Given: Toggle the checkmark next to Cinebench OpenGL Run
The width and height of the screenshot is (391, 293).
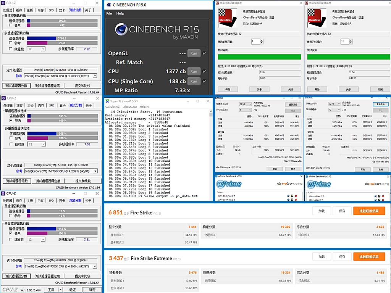Looking at the screenshot, I should click(x=205, y=53).
